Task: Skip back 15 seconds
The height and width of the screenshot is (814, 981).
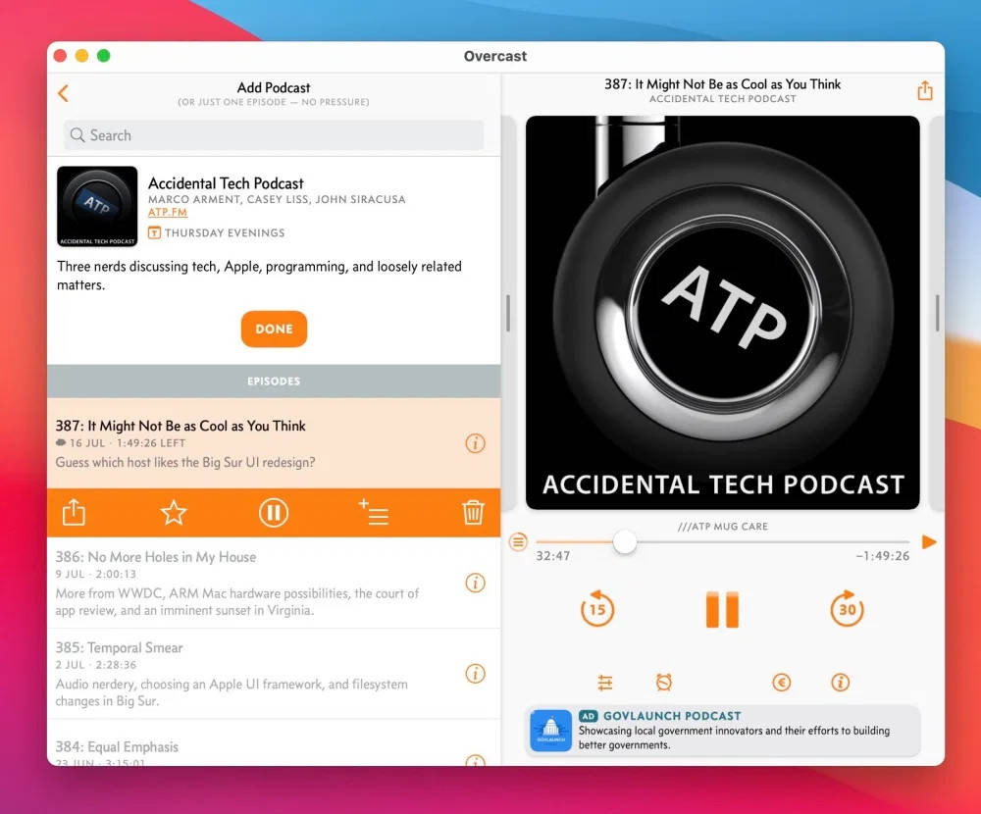Action: click(596, 610)
